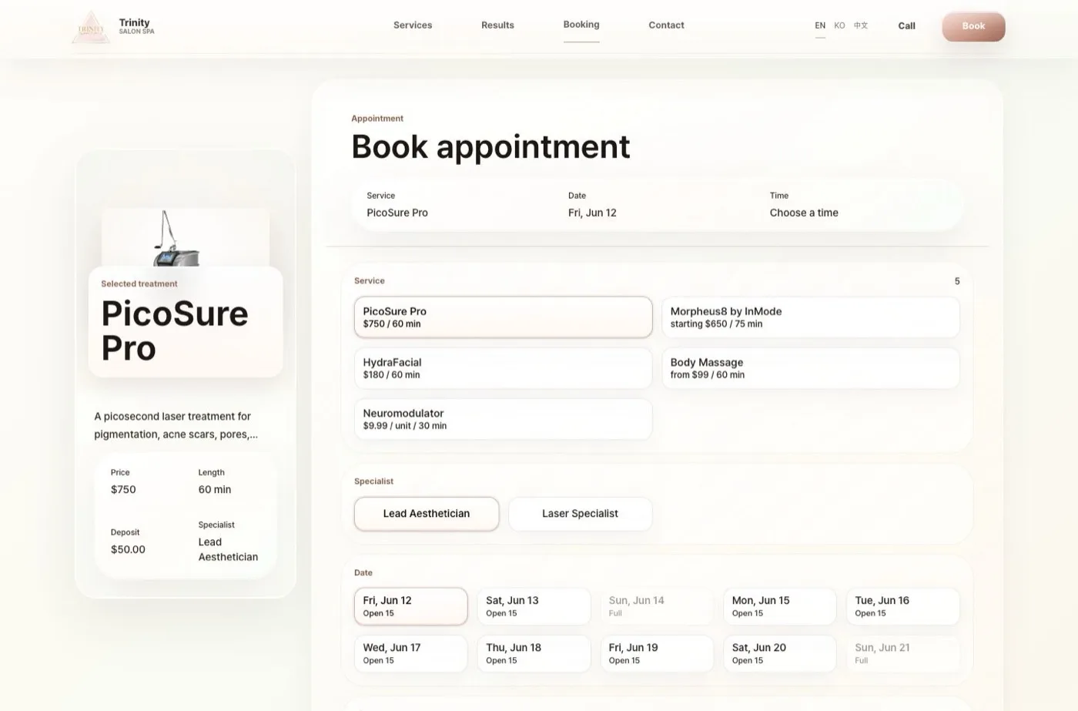
Task: Pick the Body Massage service
Action: pyautogui.click(x=810, y=368)
